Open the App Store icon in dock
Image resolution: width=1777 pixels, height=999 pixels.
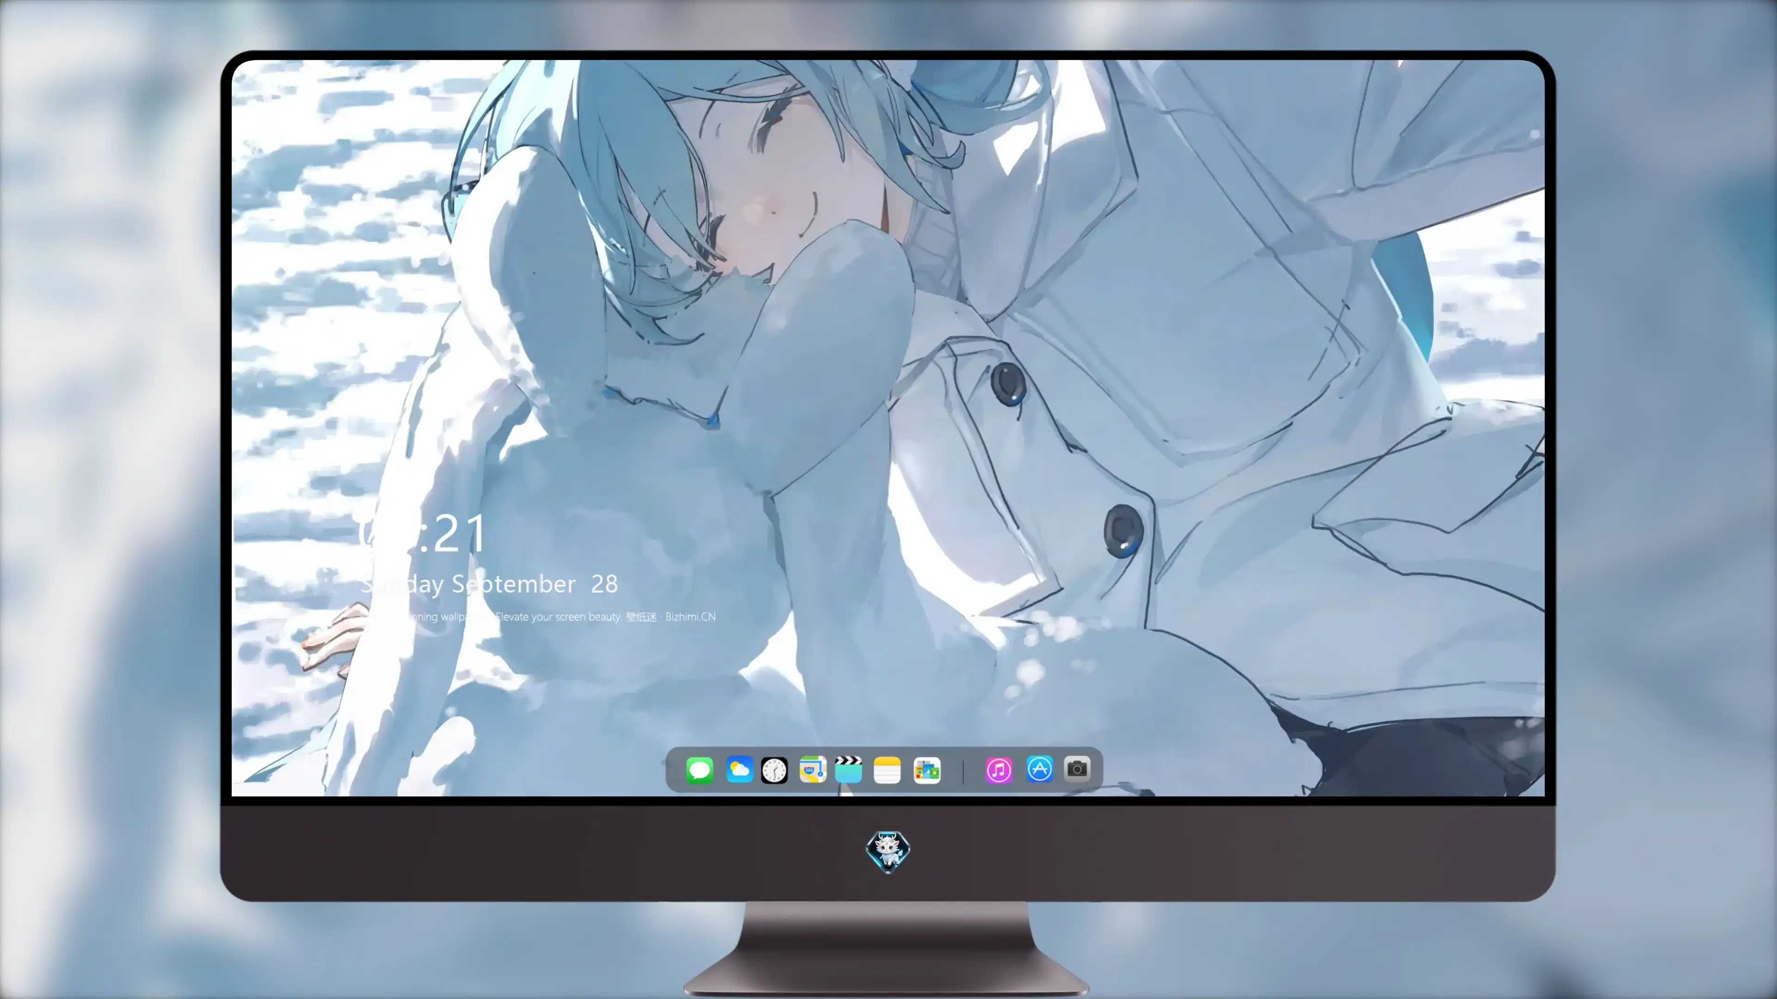tap(1039, 769)
